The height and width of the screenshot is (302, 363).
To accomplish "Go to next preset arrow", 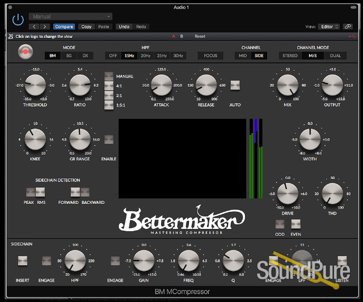I will (x=45, y=27).
